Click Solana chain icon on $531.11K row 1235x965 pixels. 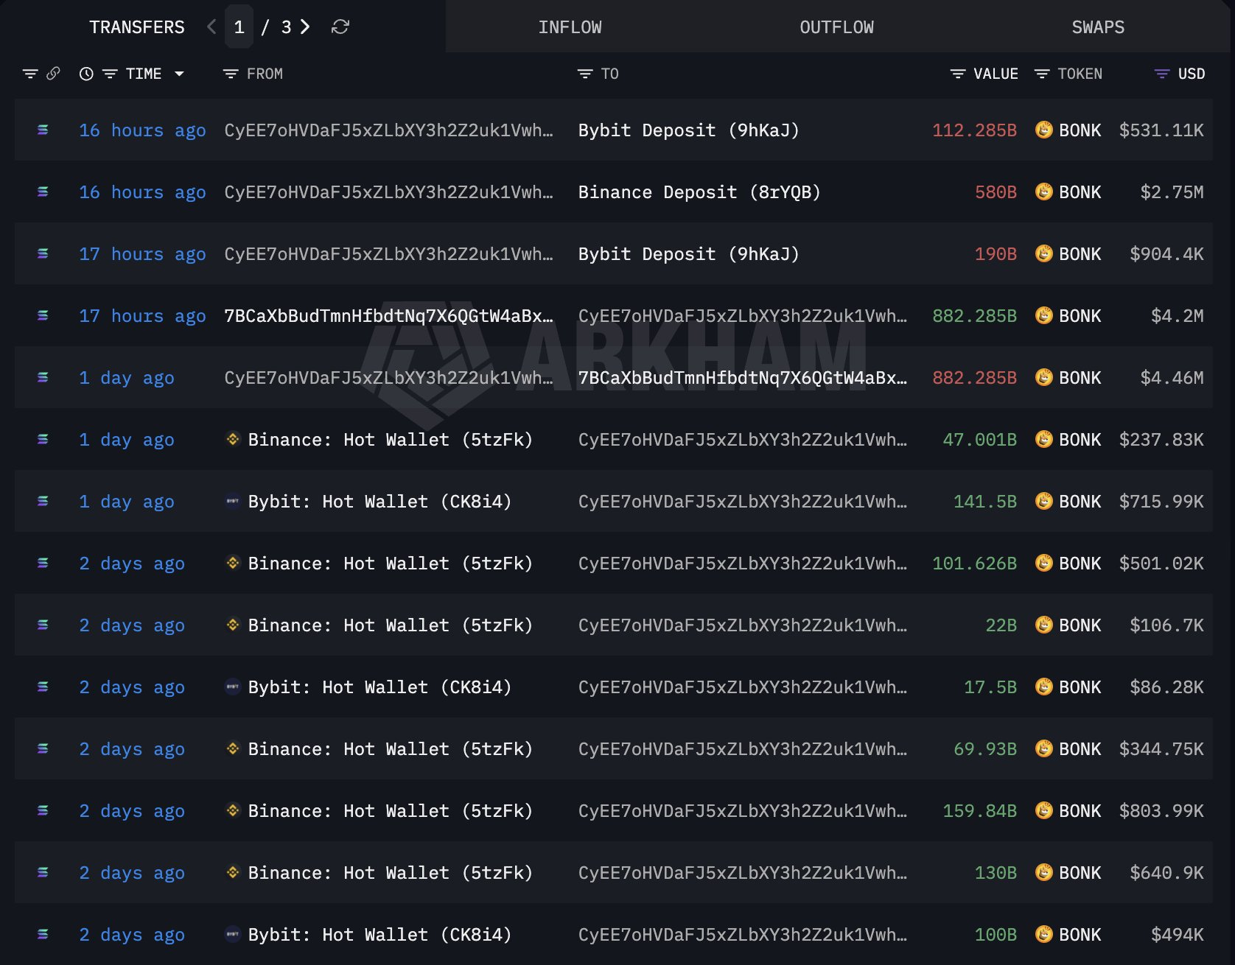(43, 130)
